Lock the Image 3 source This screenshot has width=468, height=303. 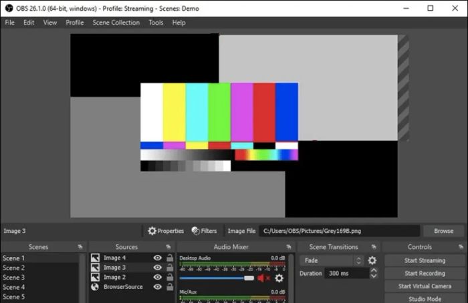point(170,268)
